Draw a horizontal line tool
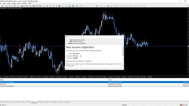The height and width of the screenshot is (106, 189). point(91,6)
